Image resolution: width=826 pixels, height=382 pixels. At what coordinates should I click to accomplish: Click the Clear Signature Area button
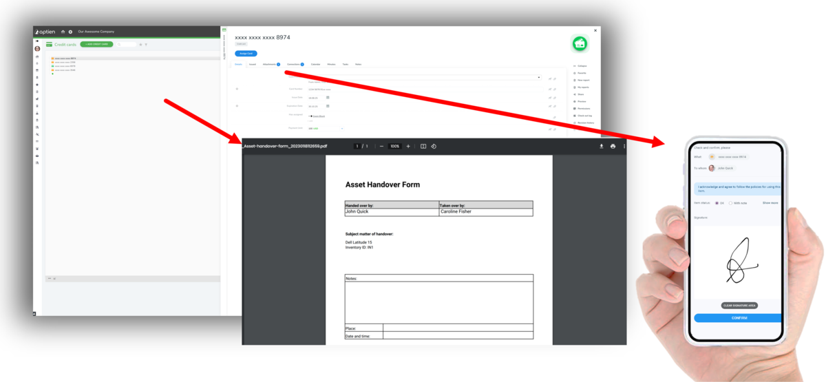[739, 305]
